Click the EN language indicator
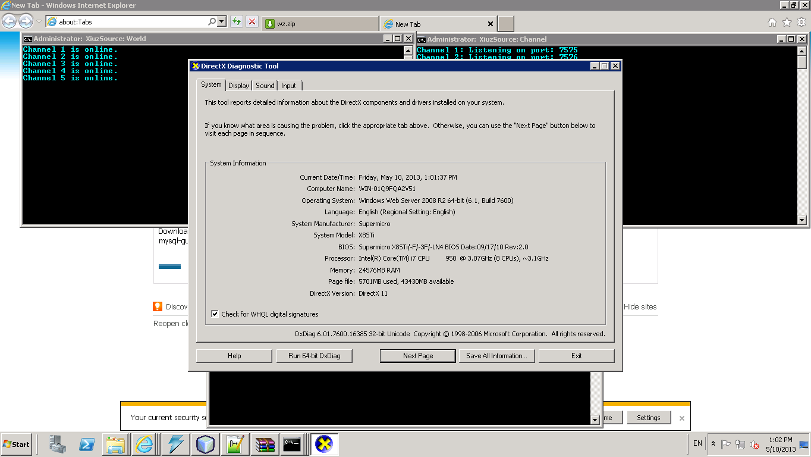 coord(697,443)
